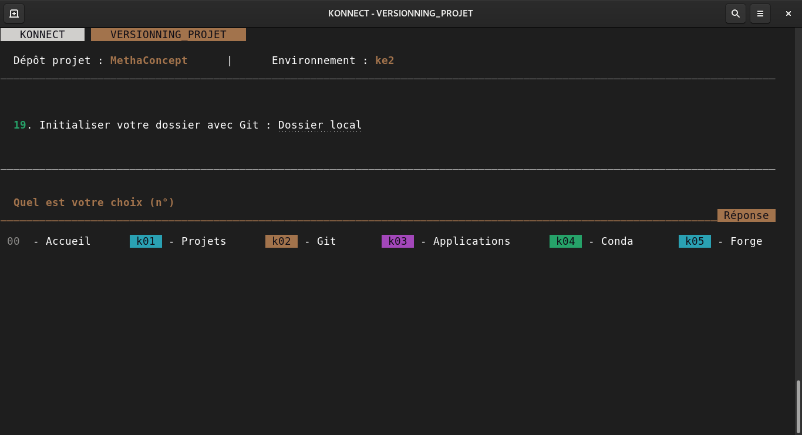Click the k01 blue badge

(146, 241)
